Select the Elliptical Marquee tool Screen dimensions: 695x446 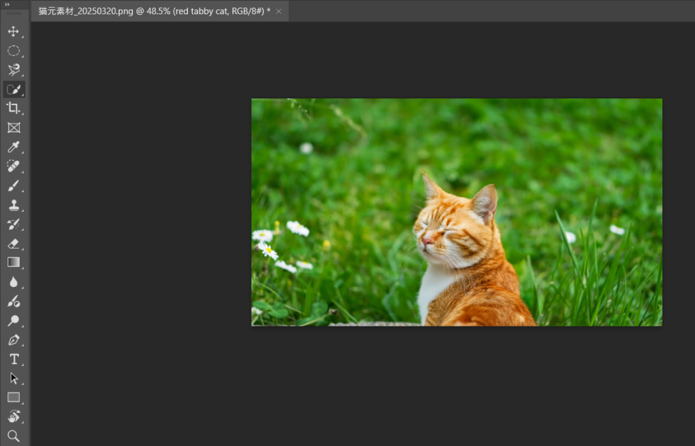click(x=14, y=51)
